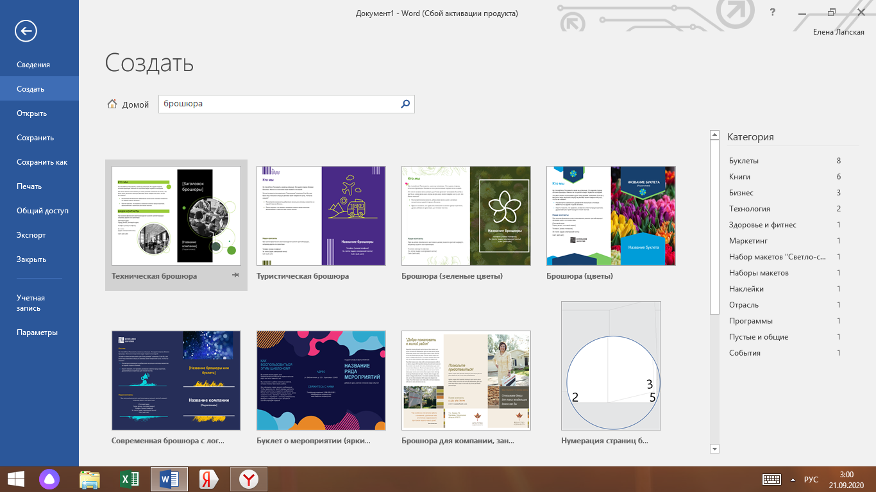Image resolution: width=876 pixels, height=492 pixels.
Task: Pick Брошюра (цветы) tulips template
Action: (611, 216)
